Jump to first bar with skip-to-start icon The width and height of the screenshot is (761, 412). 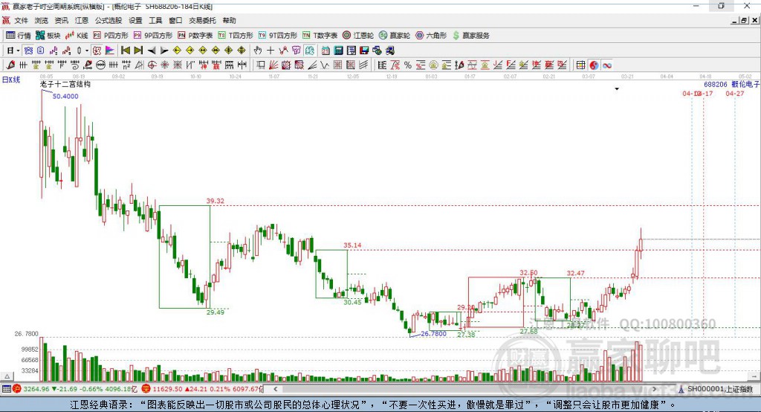coord(125,51)
